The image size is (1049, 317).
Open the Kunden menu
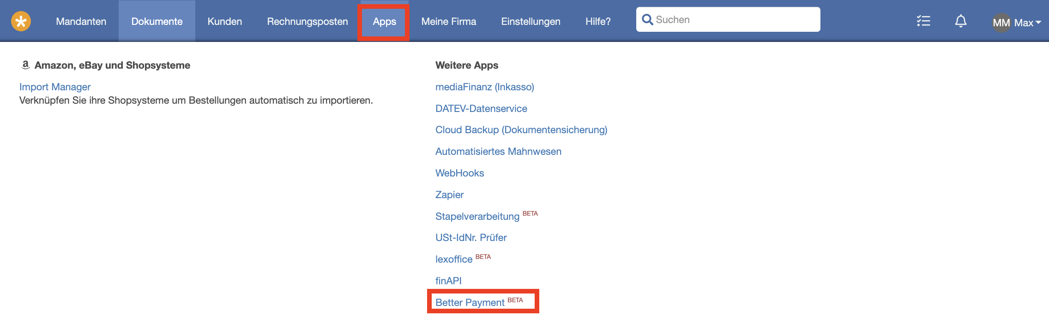pyautogui.click(x=225, y=21)
